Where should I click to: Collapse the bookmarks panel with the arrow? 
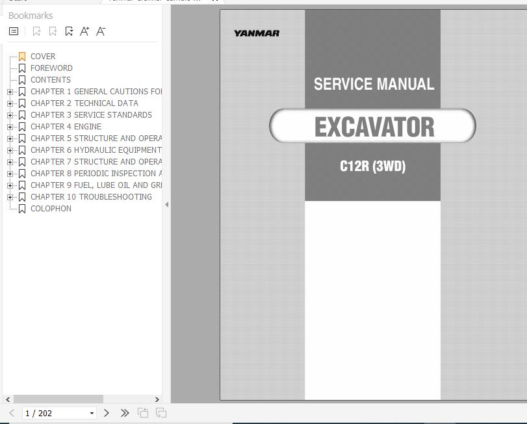pyautogui.click(x=167, y=204)
